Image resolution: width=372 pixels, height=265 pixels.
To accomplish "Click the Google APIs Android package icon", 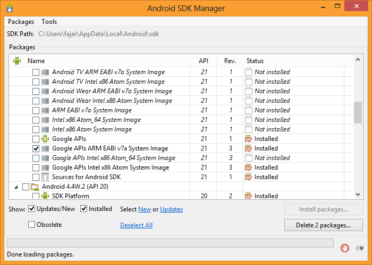I will point(45,139).
